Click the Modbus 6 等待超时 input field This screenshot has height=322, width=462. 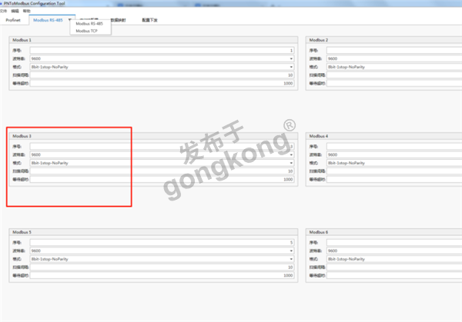tap(394, 276)
